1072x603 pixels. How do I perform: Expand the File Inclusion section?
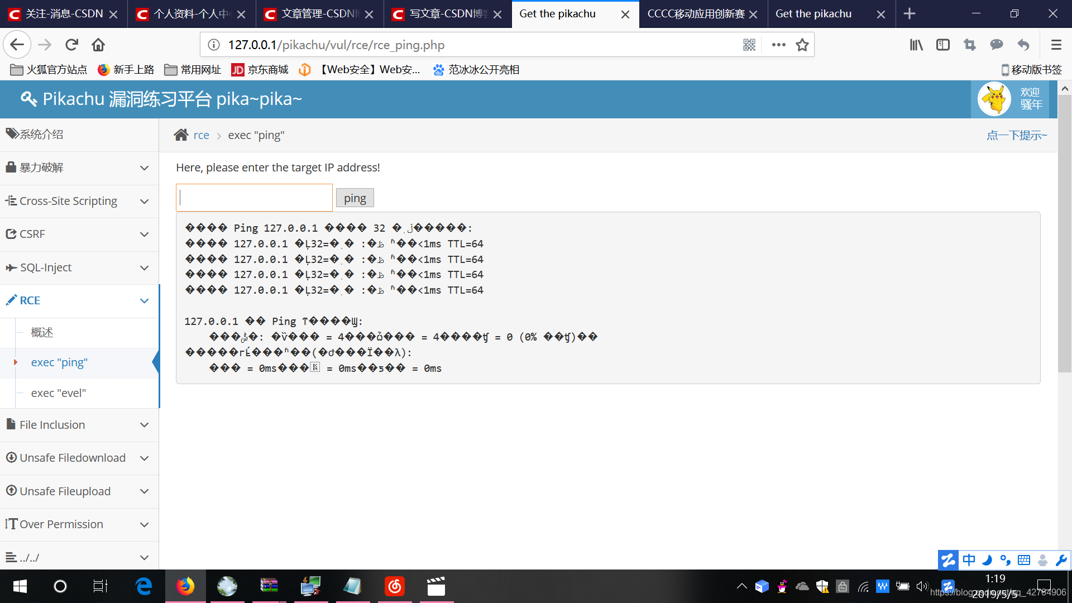(x=79, y=425)
